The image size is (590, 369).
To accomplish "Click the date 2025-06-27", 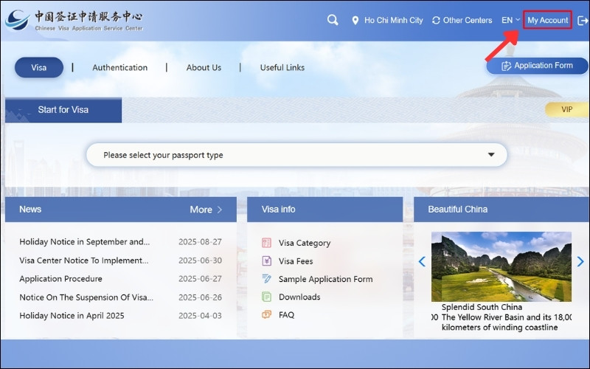I will 200,279.
